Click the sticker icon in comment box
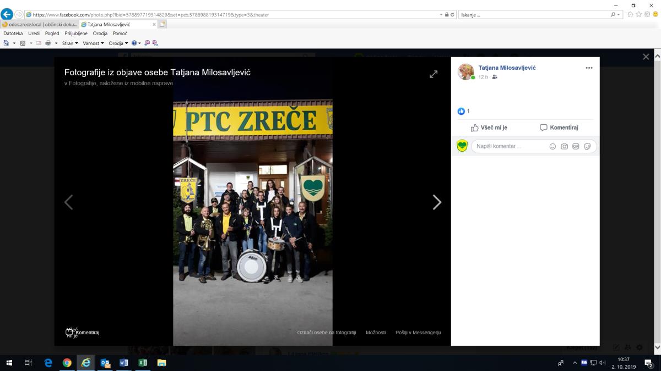661x371 pixels. click(x=587, y=146)
